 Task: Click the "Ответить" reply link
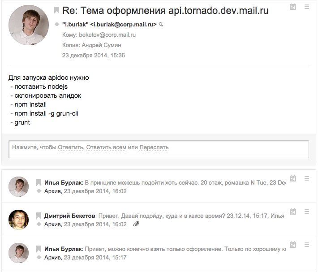click(71, 147)
